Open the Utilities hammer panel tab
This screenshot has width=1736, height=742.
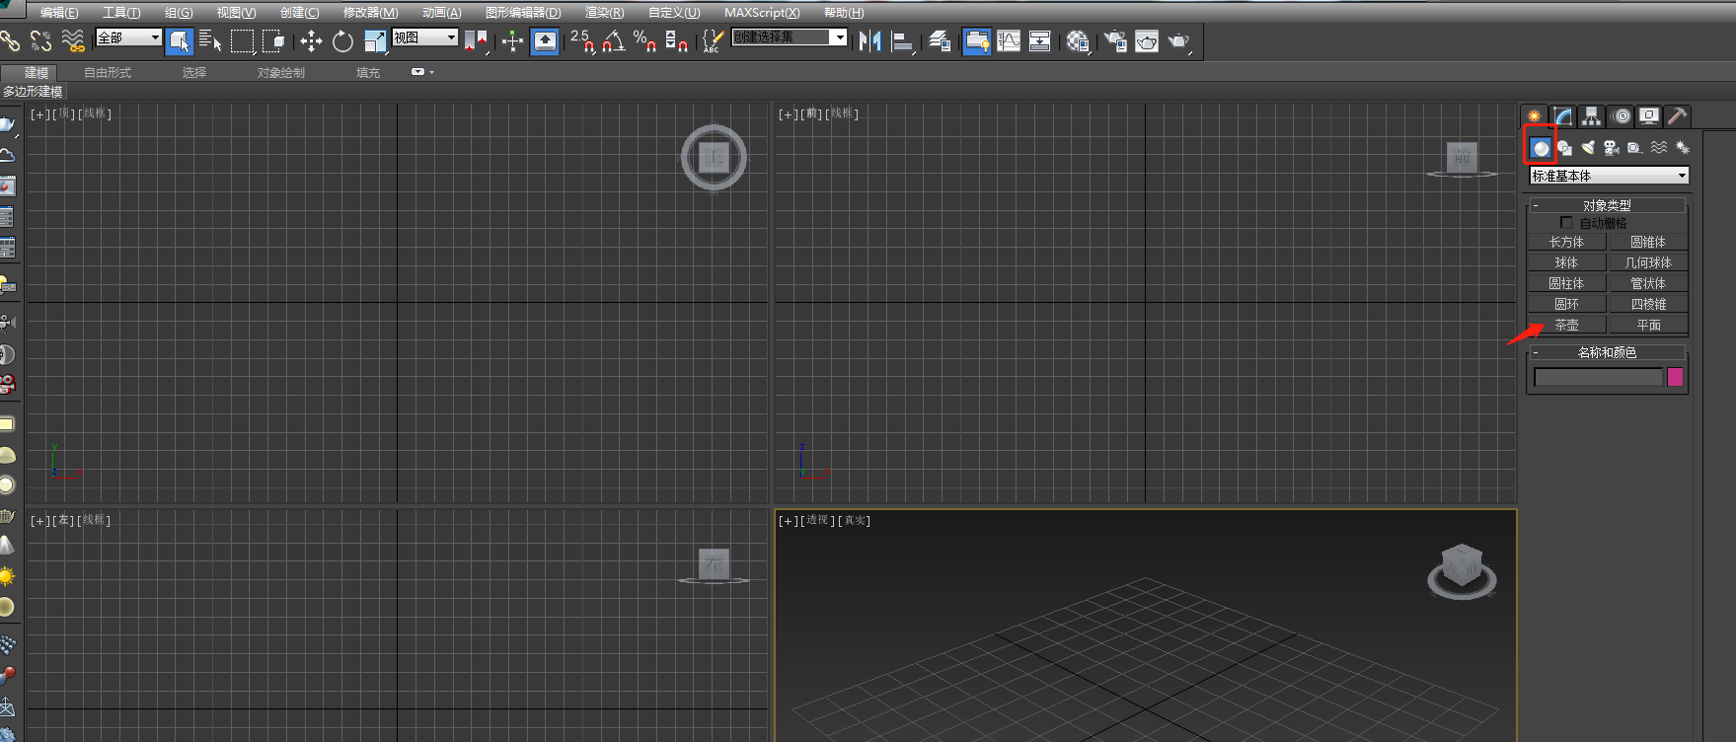pos(1677,116)
